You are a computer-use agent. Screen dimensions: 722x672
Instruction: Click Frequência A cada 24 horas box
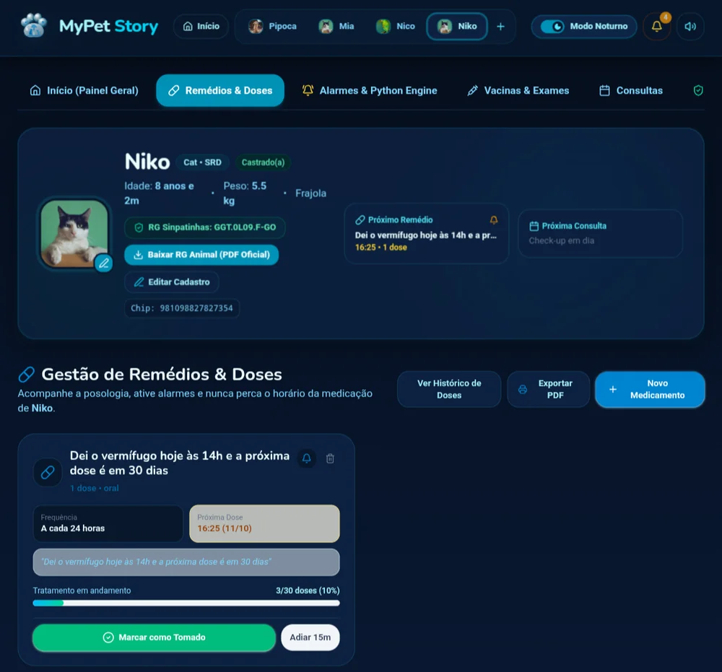[108, 524]
